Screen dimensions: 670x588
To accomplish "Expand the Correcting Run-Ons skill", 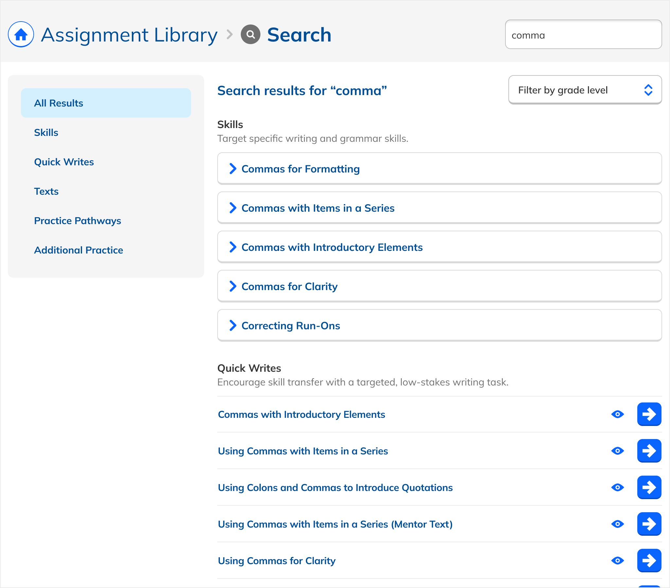I will [x=291, y=325].
